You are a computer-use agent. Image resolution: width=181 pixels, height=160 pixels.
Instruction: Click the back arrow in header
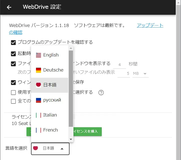click(x=9, y=7)
